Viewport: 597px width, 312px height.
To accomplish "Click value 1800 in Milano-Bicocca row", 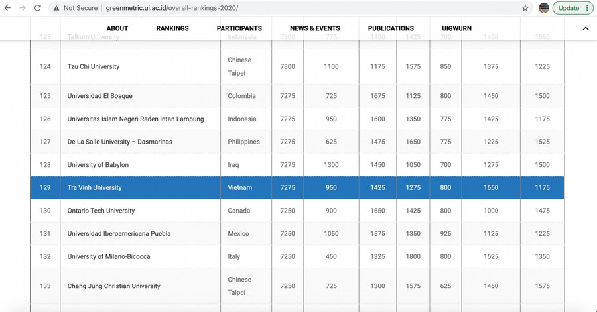I will click(x=413, y=256).
